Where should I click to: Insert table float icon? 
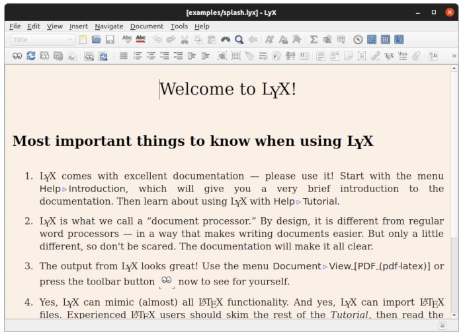click(235, 55)
